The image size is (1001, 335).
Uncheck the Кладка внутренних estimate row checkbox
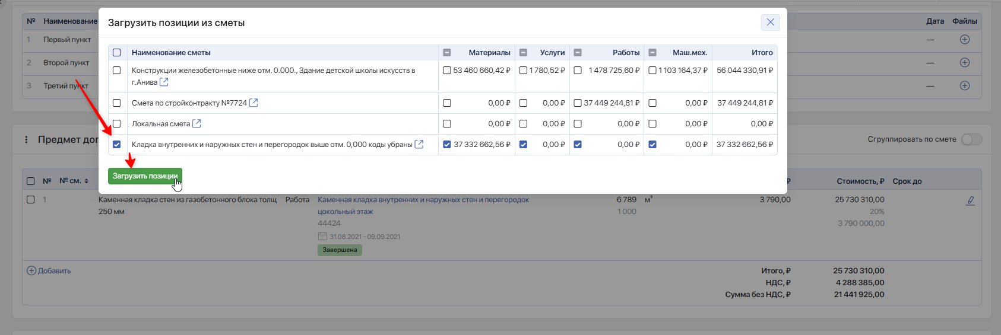(x=117, y=144)
